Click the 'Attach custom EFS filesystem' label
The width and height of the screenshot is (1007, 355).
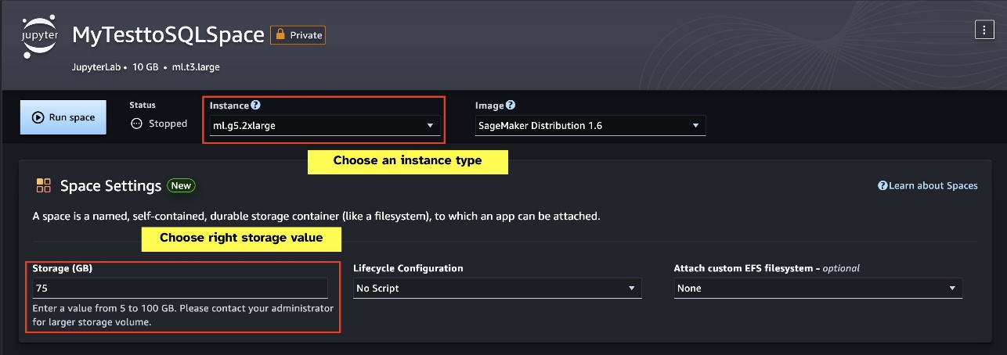767,268
